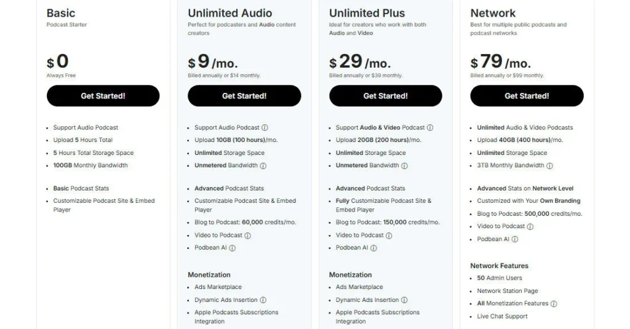Click info icon beside Unlimited Plus Video to Podcast
This screenshot has height=329, width=630.
pyautogui.click(x=389, y=236)
